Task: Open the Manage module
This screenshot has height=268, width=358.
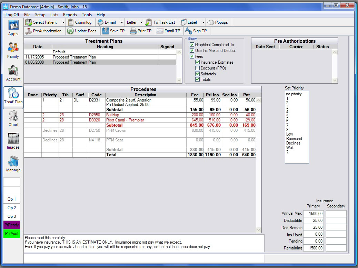Action: tap(13, 164)
